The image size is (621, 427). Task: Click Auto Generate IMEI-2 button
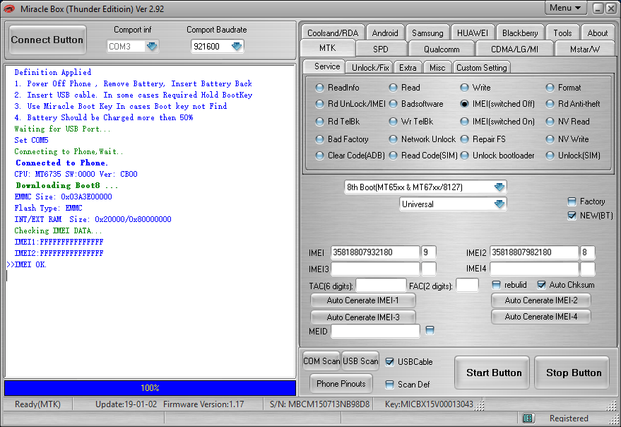[541, 300]
